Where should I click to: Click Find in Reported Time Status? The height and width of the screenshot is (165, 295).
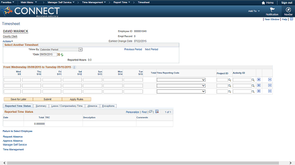(x=144, y=112)
